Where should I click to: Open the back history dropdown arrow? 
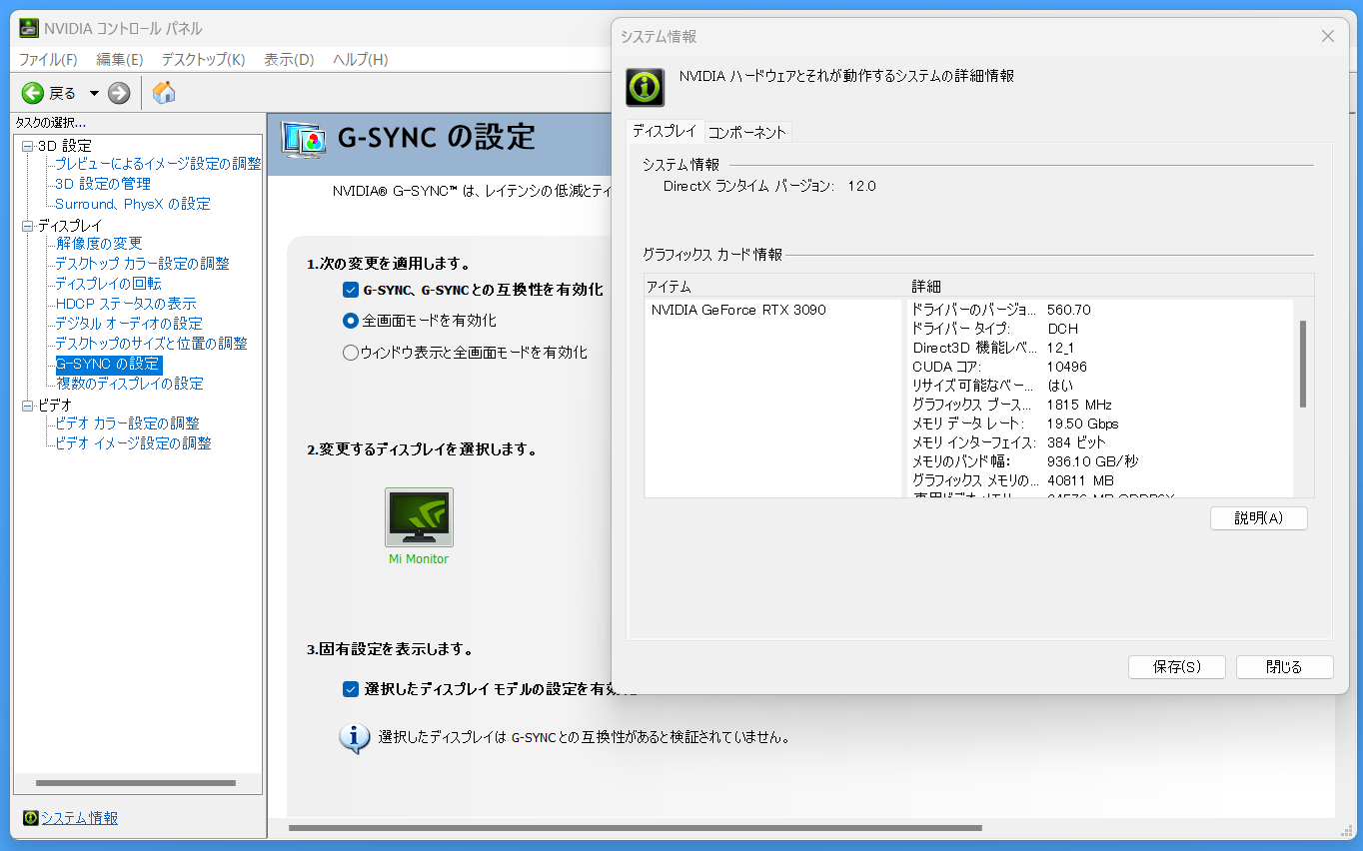pyautogui.click(x=94, y=93)
